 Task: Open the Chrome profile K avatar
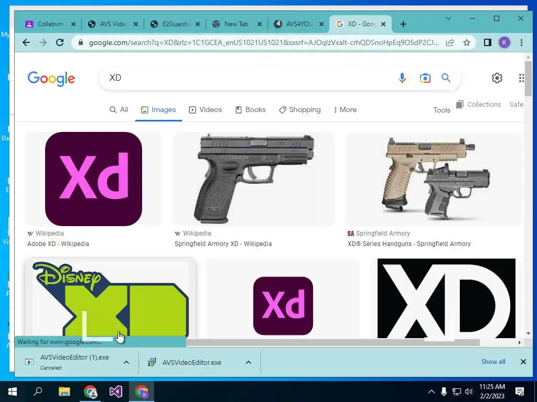[504, 42]
